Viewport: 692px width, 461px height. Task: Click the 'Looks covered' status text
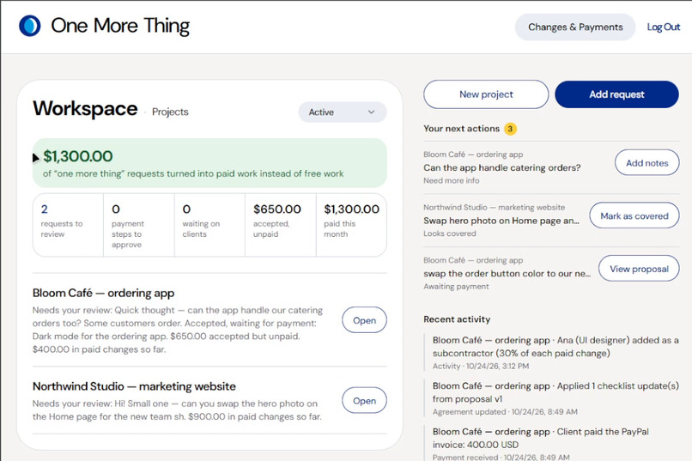pyautogui.click(x=450, y=234)
